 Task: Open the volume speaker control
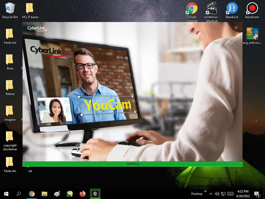pos(217,194)
